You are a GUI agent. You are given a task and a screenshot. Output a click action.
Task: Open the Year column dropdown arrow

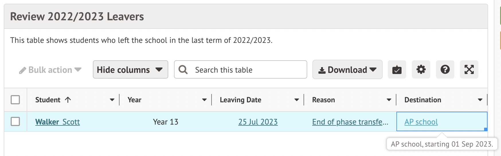coord(204,100)
